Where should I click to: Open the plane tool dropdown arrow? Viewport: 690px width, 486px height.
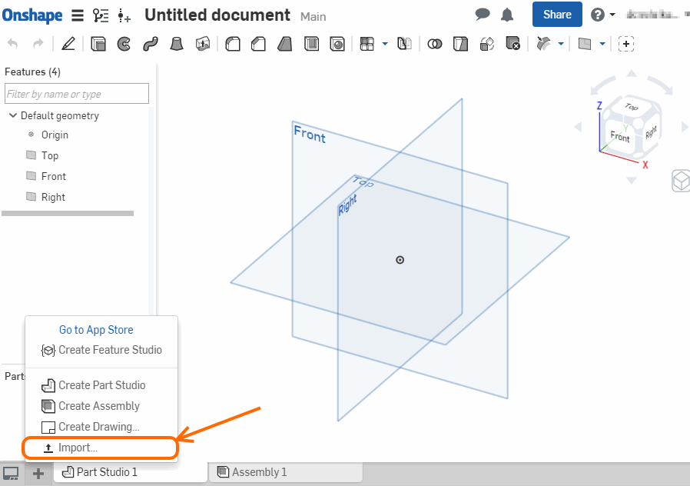(602, 44)
